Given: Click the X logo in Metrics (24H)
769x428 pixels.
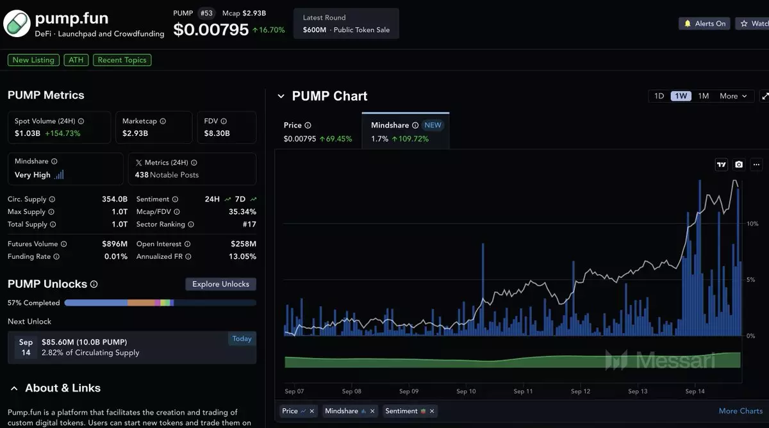Looking at the screenshot, I should tap(139, 163).
